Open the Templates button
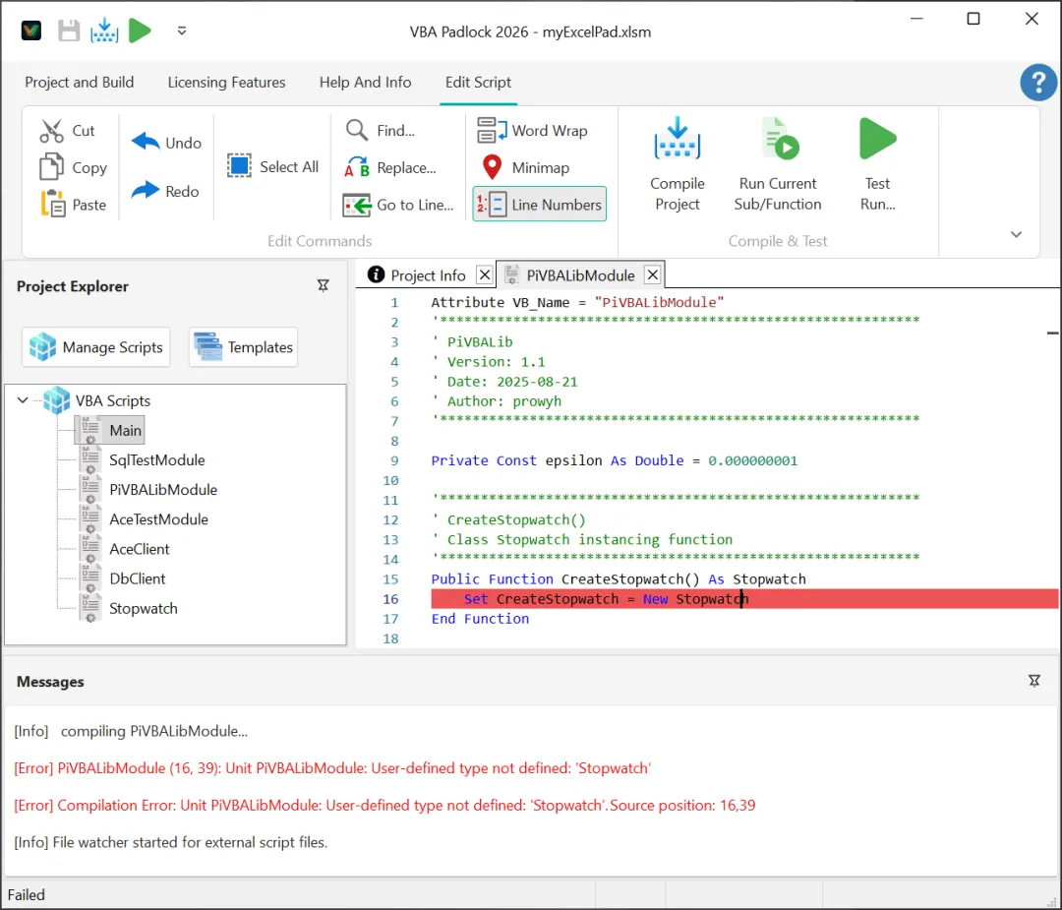Viewport: 1062px width, 910px height. pos(243,347)
